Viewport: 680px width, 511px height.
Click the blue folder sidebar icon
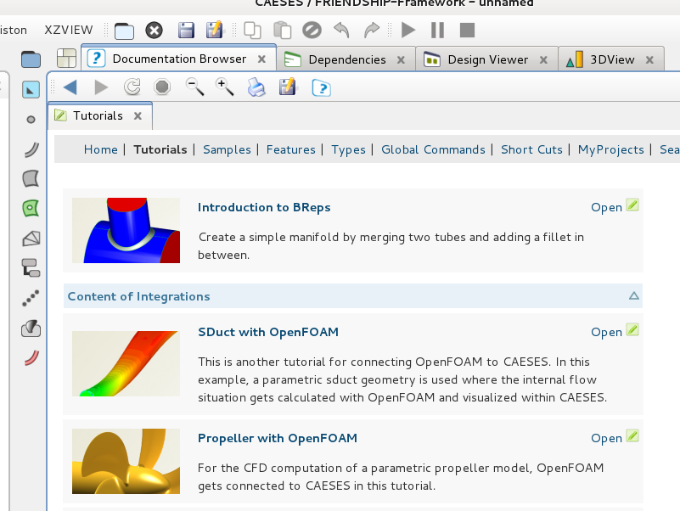(31, 59)
